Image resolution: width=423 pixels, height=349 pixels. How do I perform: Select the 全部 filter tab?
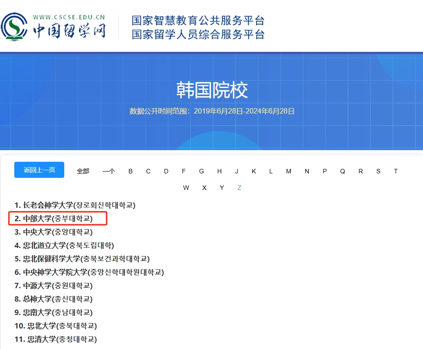click(x=83, y=171)
